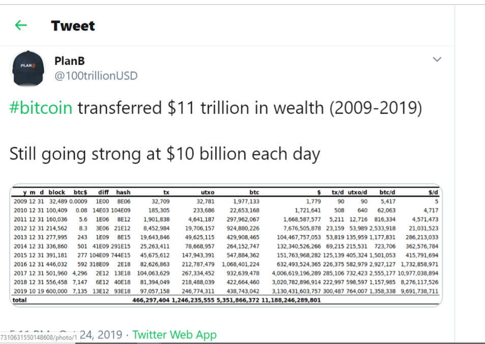Click the green back arrow icon
485x344 pixels.
click(x=20, y=25)
